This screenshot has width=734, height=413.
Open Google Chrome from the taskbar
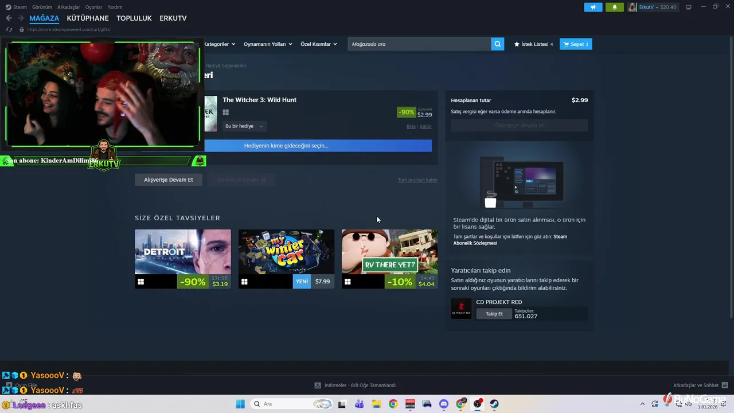393,404
